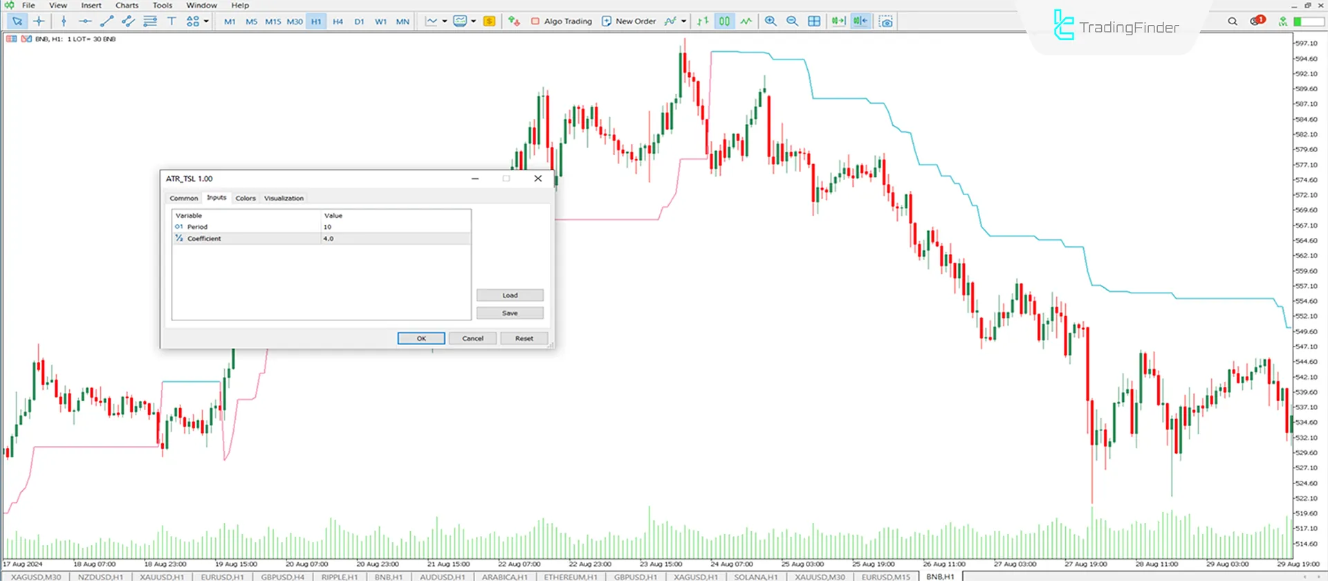Open the graphical objects shapes dropdown
Image resolution: width=1328 pixels, height=581 pixels.
tap(206, 21)
